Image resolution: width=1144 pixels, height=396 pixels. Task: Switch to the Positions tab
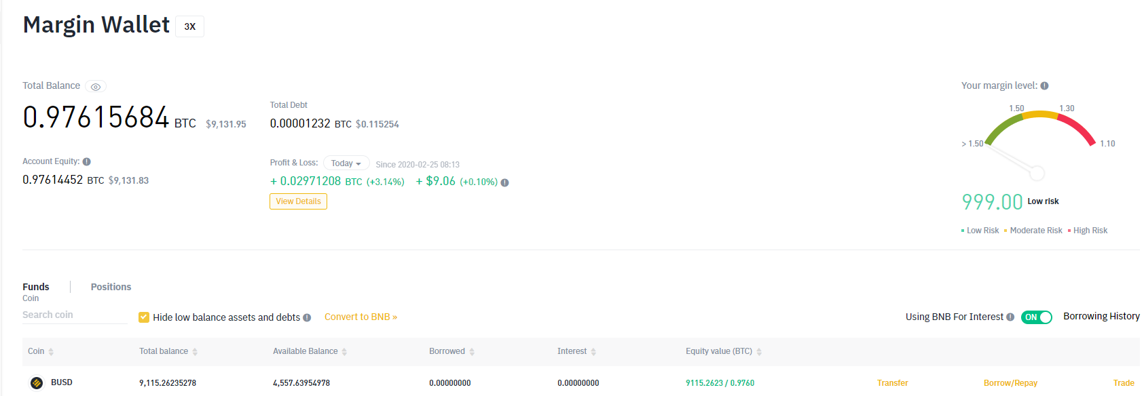pyautogui.click(x=111, y=287)
